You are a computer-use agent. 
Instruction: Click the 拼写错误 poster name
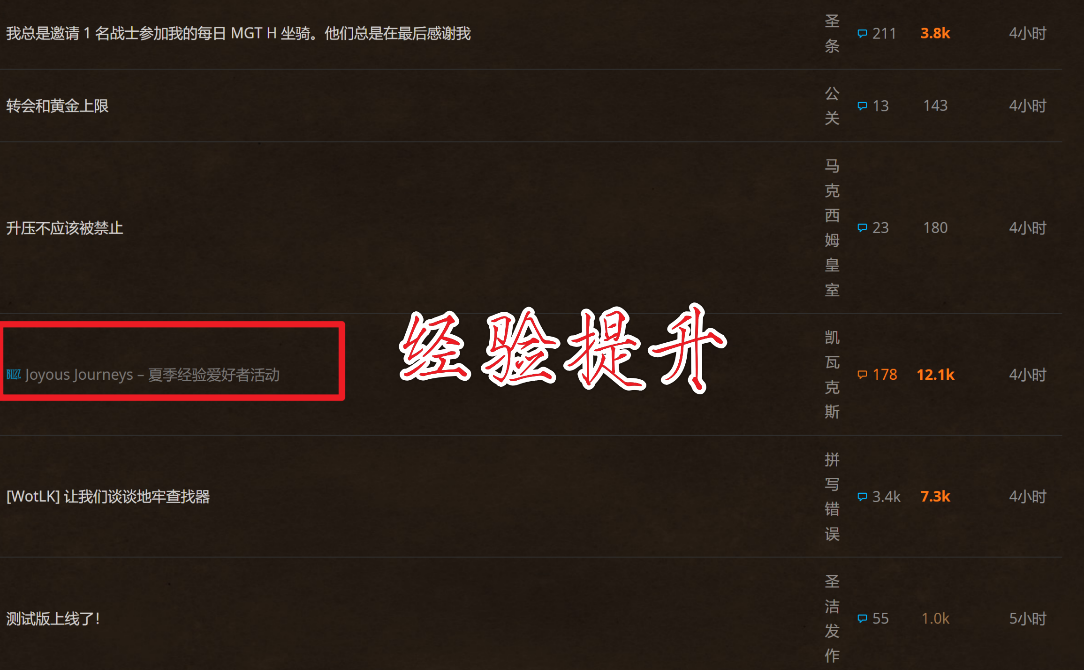tap(832, 497)
